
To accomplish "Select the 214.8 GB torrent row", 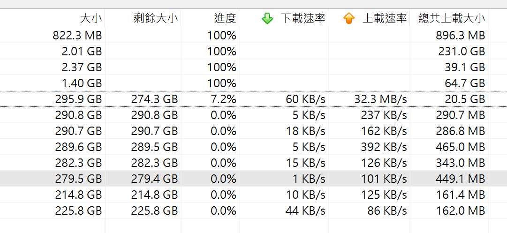I will [x=253, y=195].
